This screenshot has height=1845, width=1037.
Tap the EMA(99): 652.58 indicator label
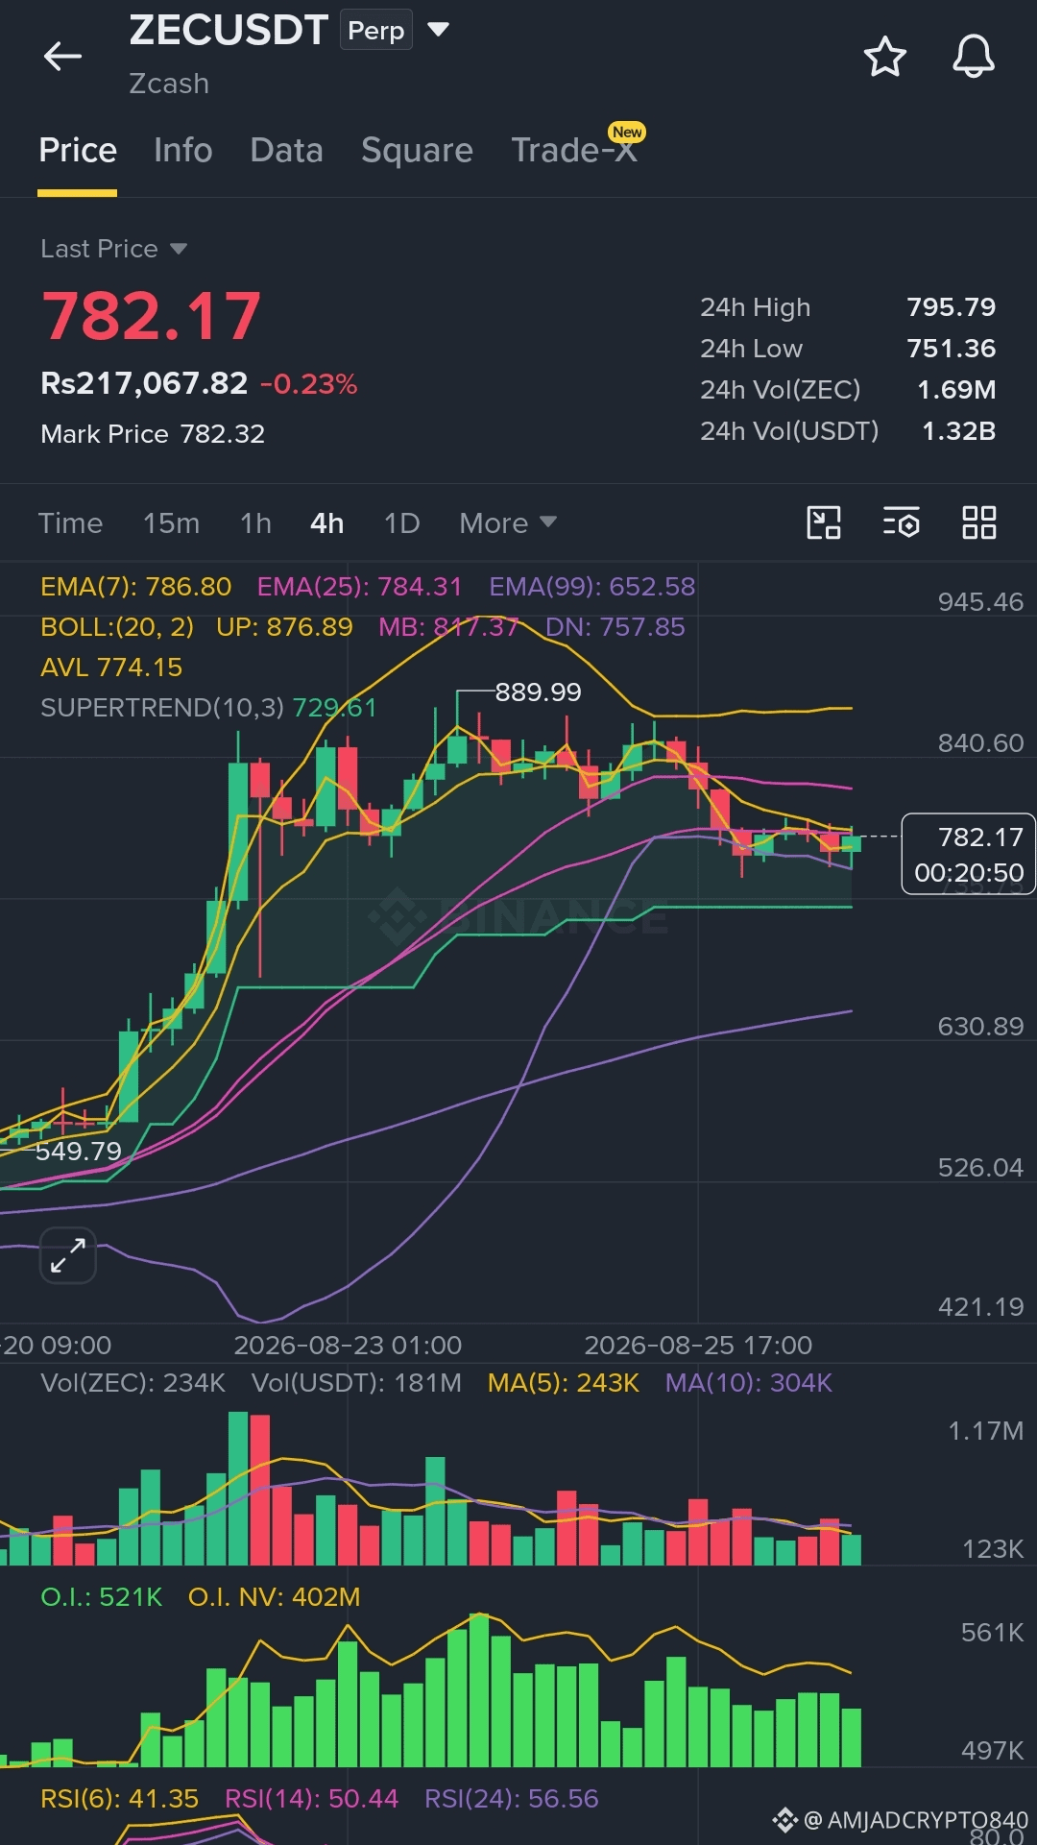(591, 587)
